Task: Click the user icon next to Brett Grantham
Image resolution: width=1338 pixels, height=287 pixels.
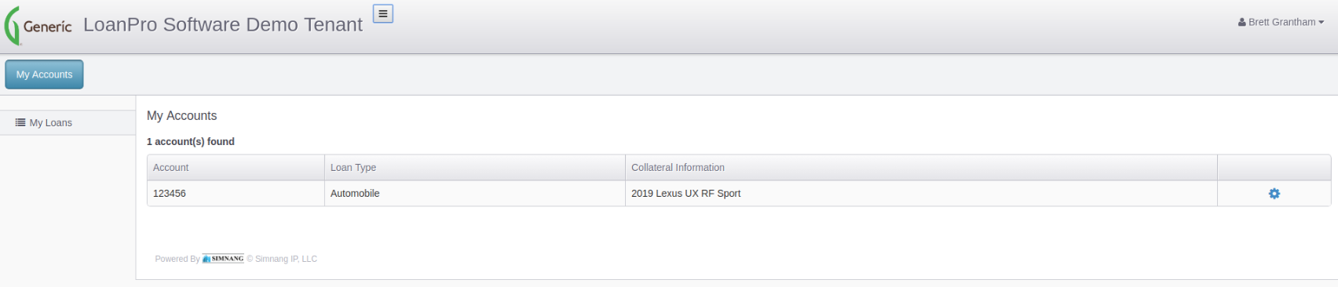Action: tap(1242, 22)
